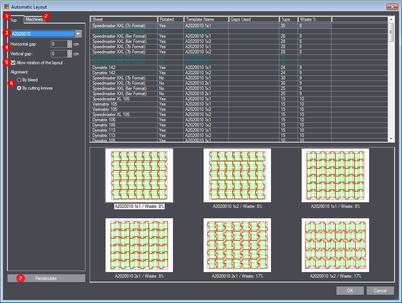Confirm with the OK button

point(350,291)
